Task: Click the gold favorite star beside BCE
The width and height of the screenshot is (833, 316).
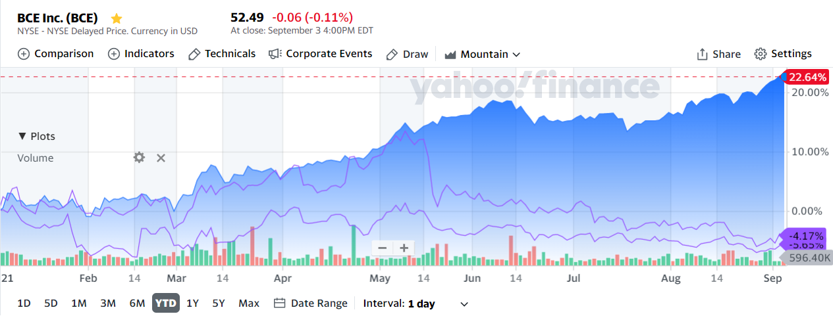Action: coord(117,18)
